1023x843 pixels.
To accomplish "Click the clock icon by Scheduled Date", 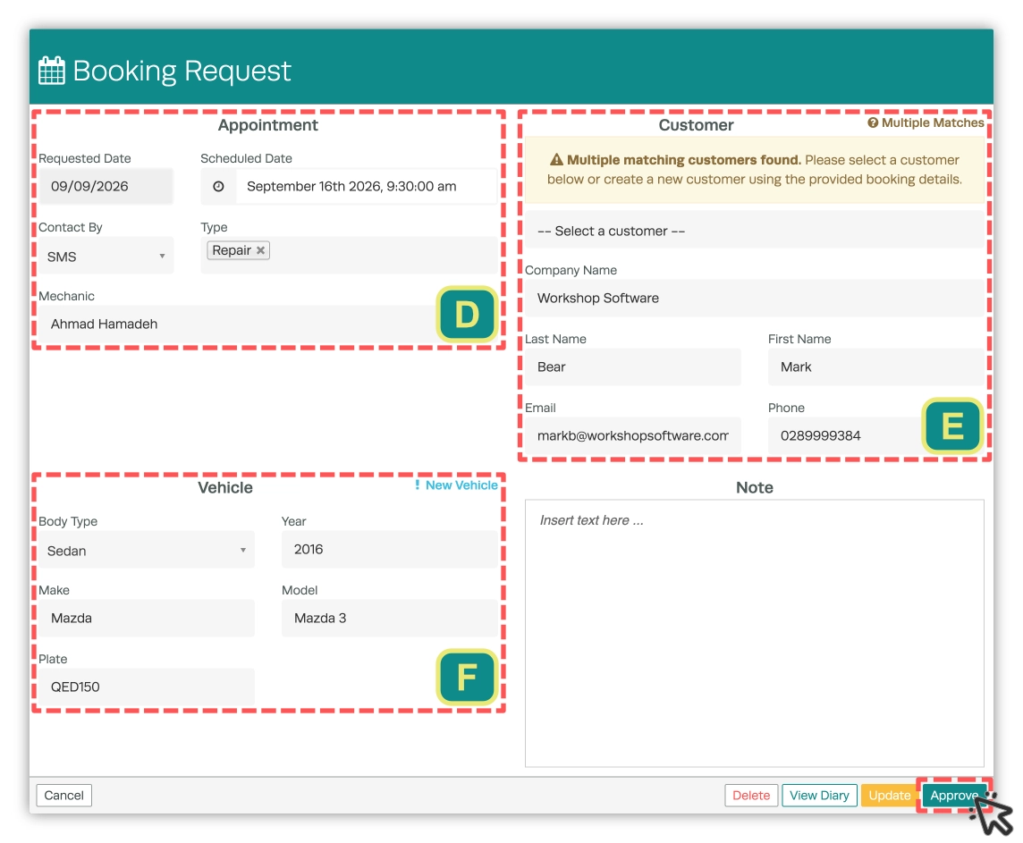I will pos(218,187).
